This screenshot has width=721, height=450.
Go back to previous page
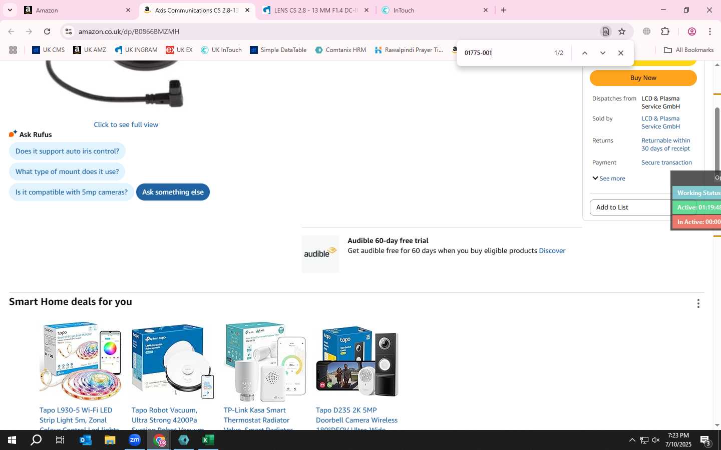[11, 31]
